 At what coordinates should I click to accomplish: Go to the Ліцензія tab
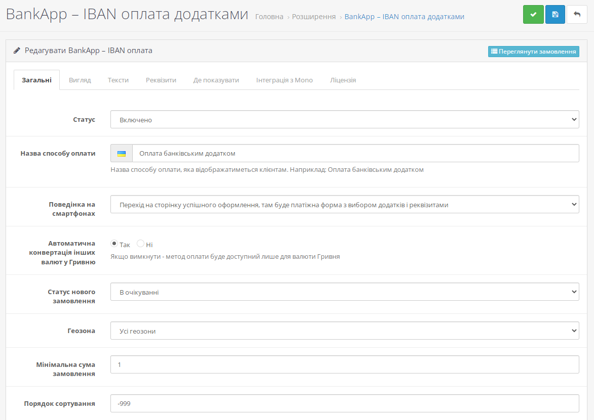tap(343, 80)
